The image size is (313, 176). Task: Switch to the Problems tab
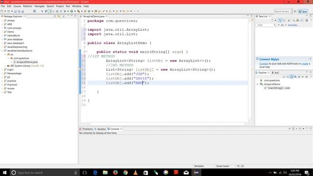click(86, 129)
